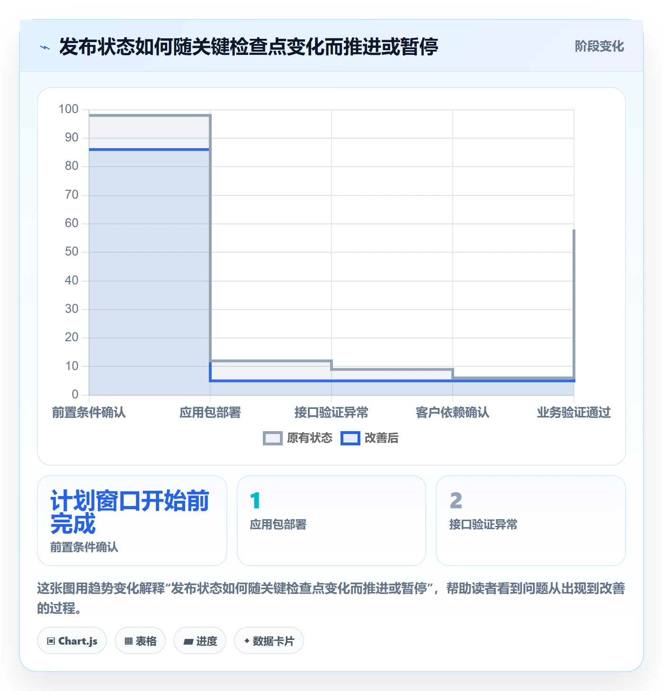Screen dimensions: 663x691
Task: Click the 50 y-axis tick label
Action: tap(72, 251)
